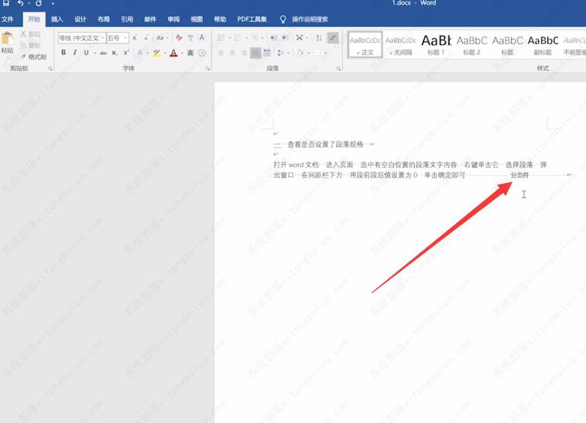
Task: Switch to the 插入 ribbon tab
Action: pos(57,20)
